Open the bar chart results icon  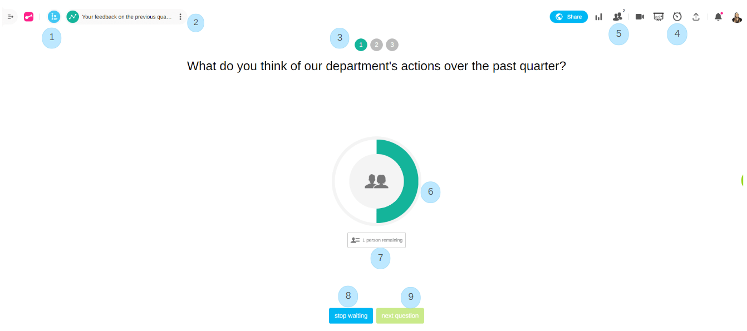click(598, 17)
